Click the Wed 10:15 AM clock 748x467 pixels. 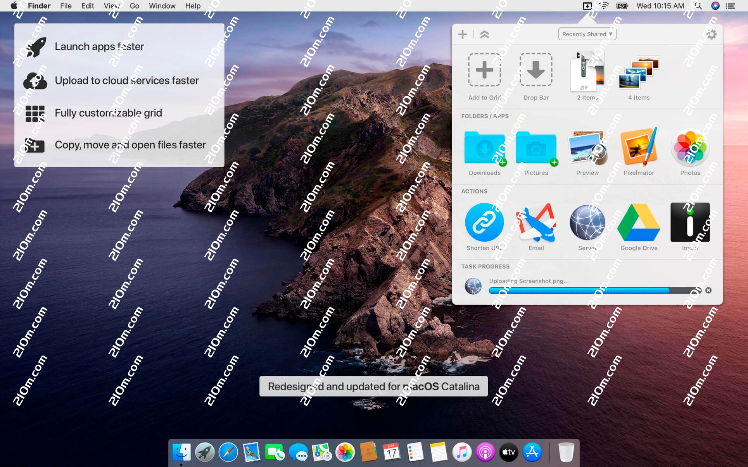(660, 6)
